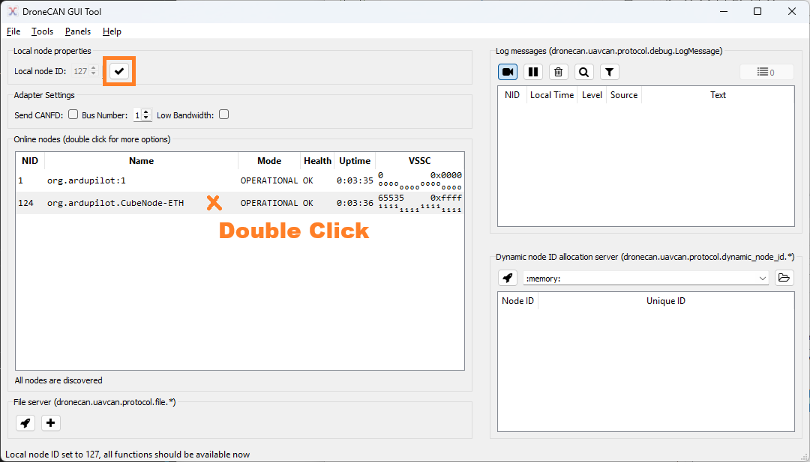This screenshot has height=462, width=810.
Task: Launch the dynamic node ID allocation server
Action: tap(508, 278)
